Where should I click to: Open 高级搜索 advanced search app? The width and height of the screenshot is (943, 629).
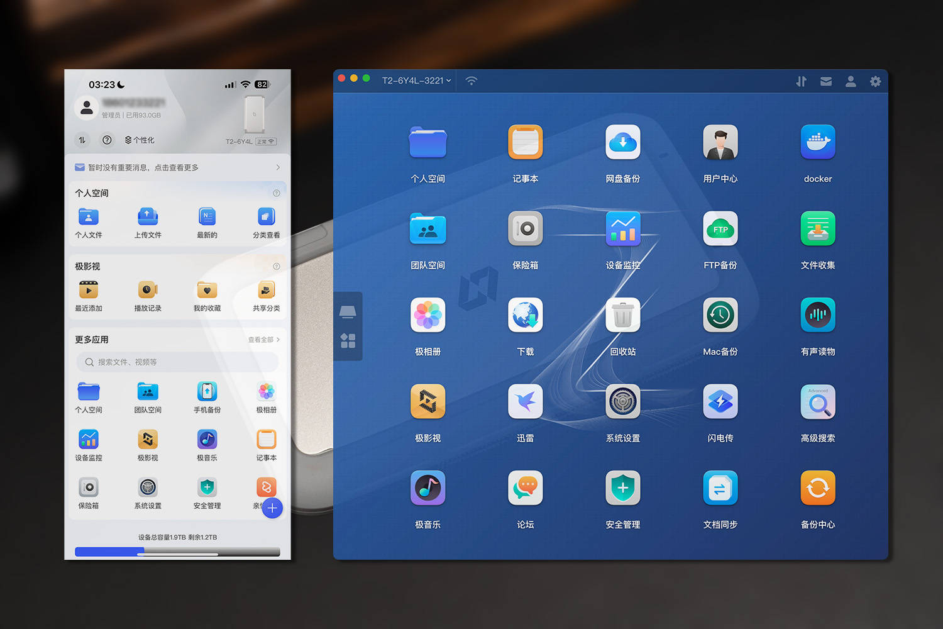coord(817,401)
